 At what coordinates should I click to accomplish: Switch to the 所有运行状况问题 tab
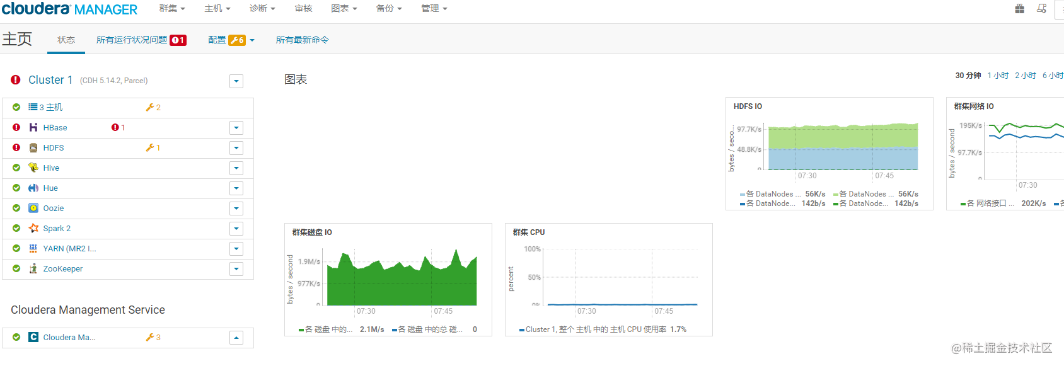[x=132, y=40]
